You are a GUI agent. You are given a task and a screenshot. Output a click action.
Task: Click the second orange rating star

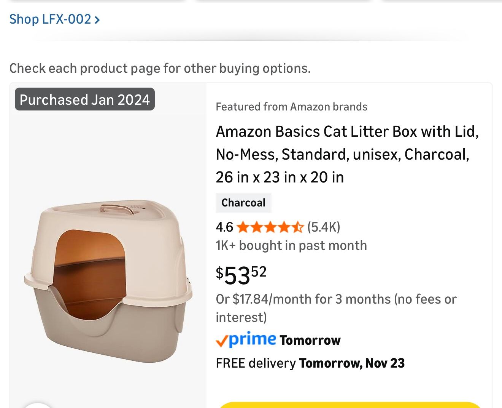pyautogui.click(x=257, y=227)
